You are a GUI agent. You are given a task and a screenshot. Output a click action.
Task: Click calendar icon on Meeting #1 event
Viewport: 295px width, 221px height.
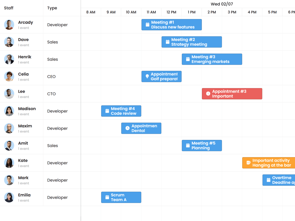[x=147, y=25]
